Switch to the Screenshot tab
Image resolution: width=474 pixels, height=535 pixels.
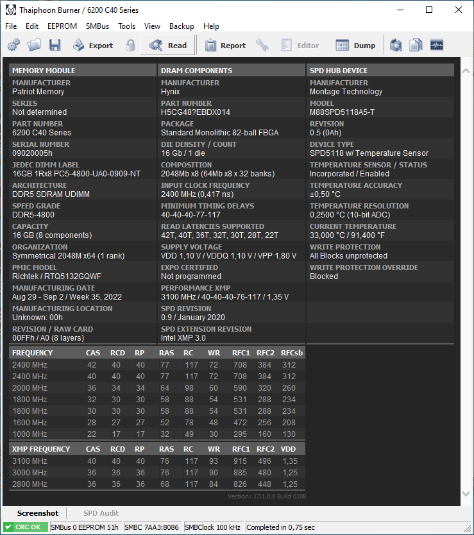(38, 513)
